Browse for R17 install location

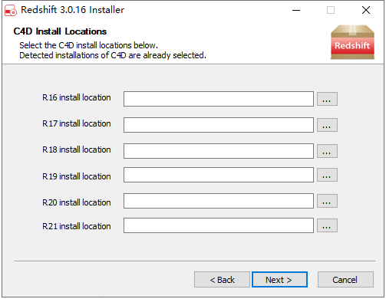coord(327,125)
